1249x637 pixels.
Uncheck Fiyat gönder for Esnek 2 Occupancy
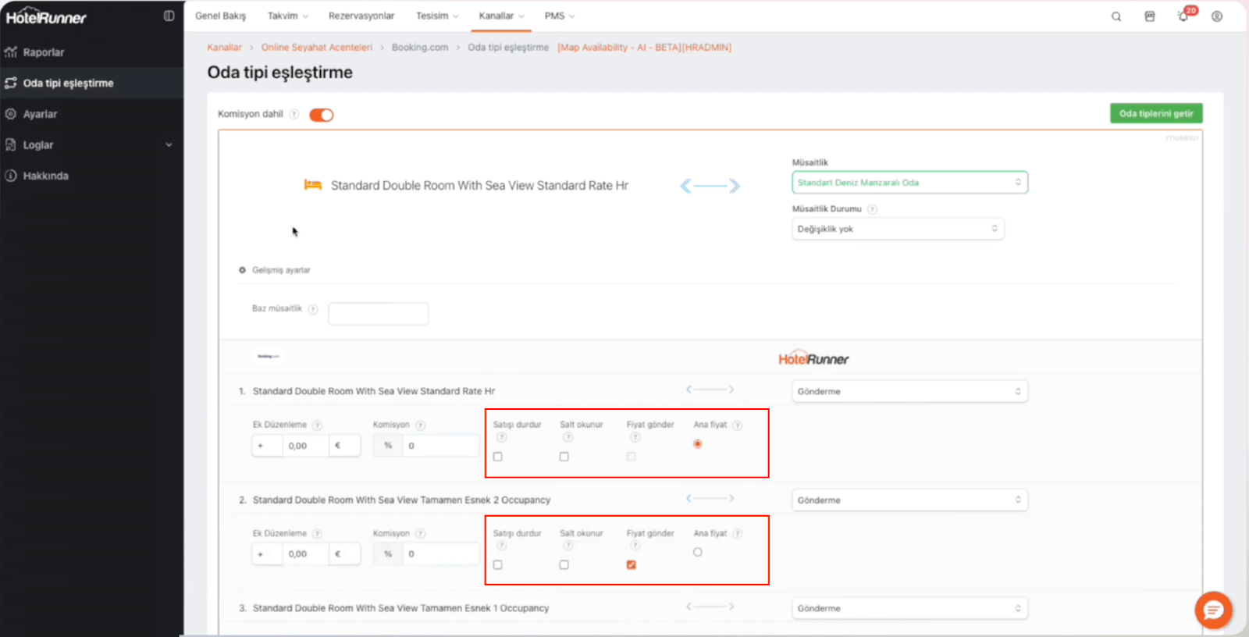coord(631,564)
